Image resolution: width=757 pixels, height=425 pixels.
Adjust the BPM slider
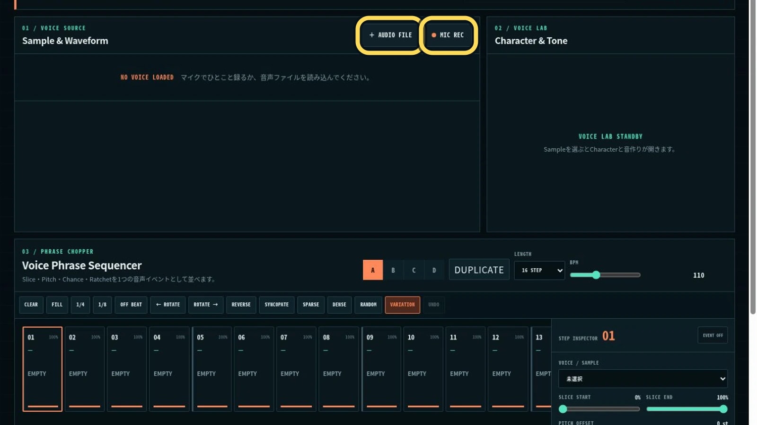pos(605,275)
